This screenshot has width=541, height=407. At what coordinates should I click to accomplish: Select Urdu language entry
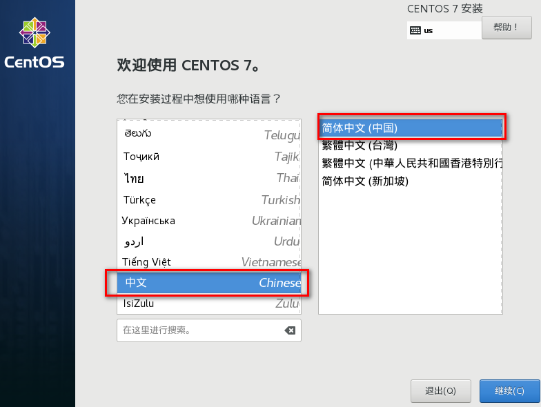coord(208,241)
